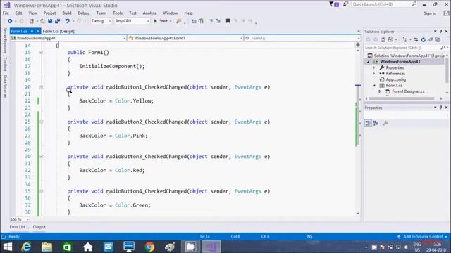The image size is (451, 253).
Task: Click the bookmark toolbar icon
Action: pos(228,21)
